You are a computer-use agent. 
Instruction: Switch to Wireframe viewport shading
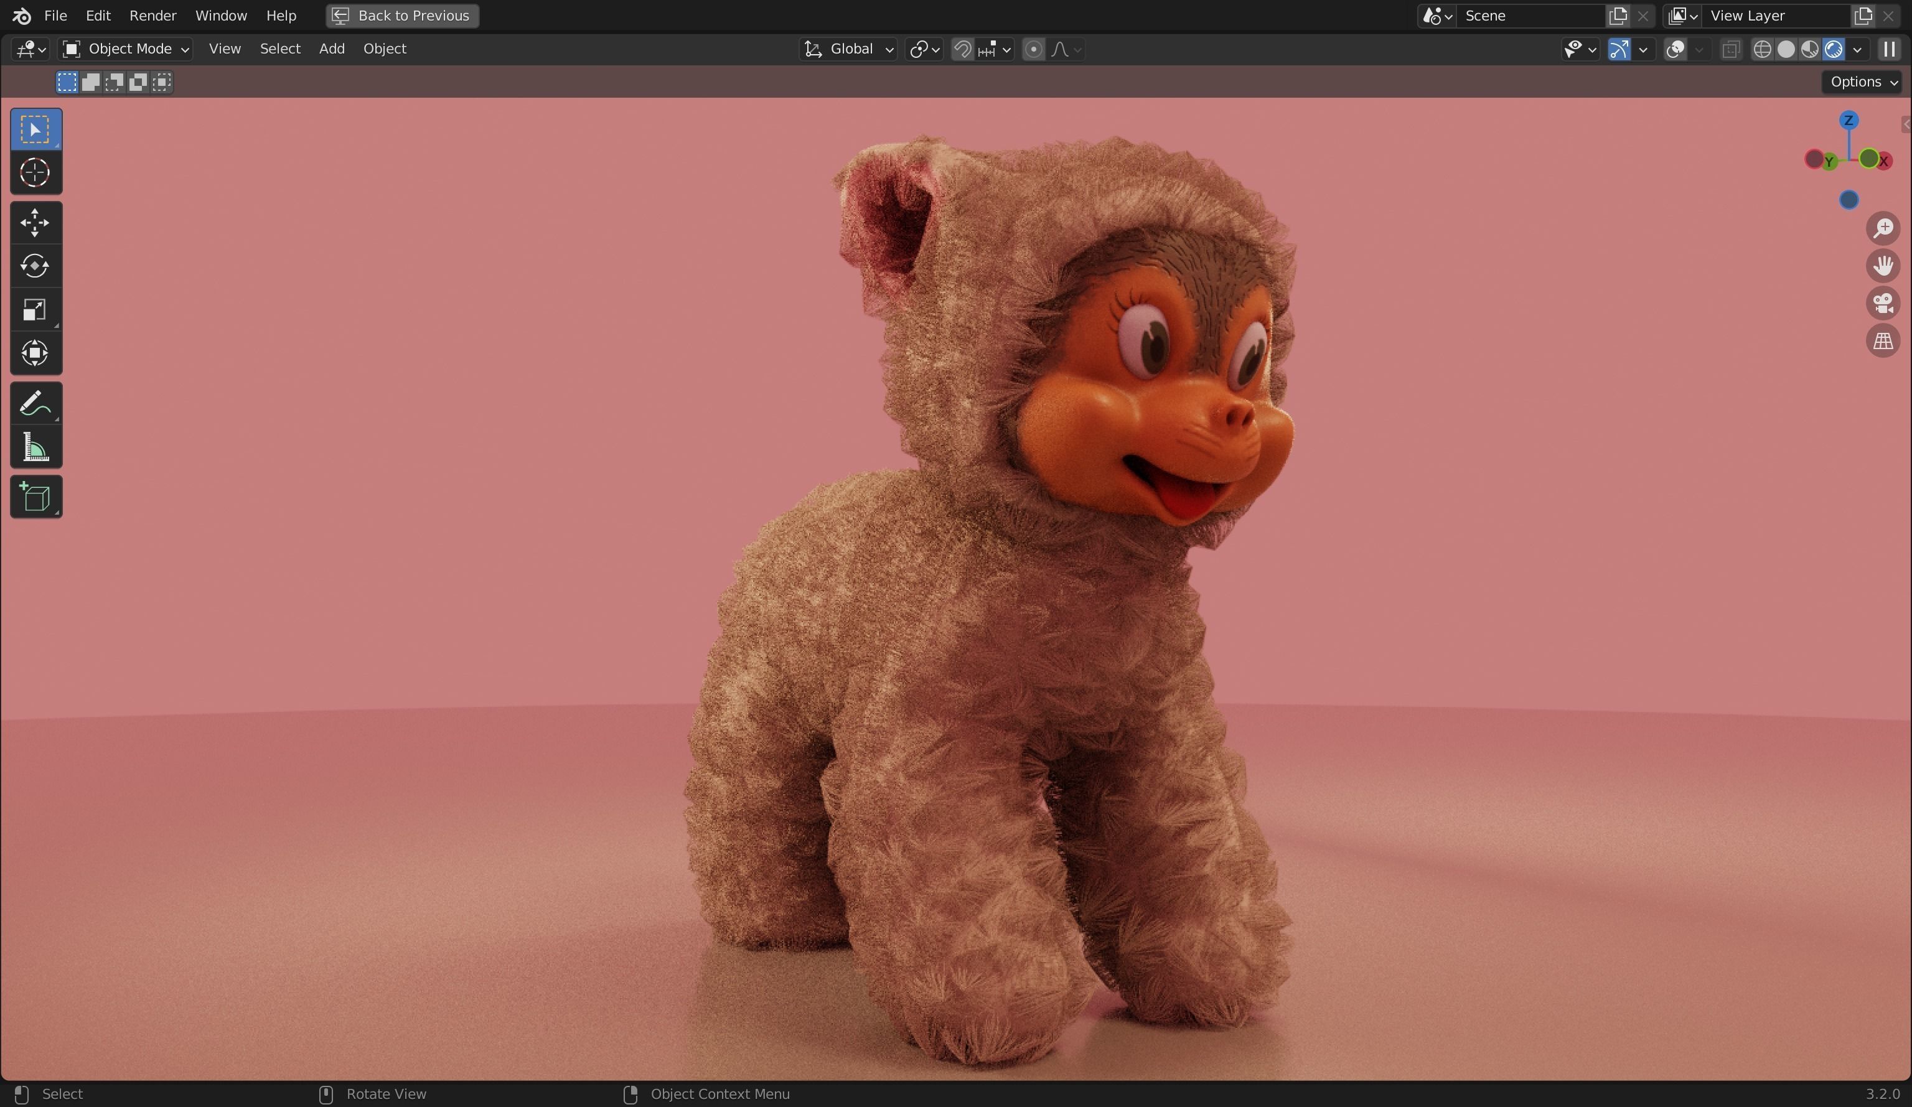[x=1763, y=49]
